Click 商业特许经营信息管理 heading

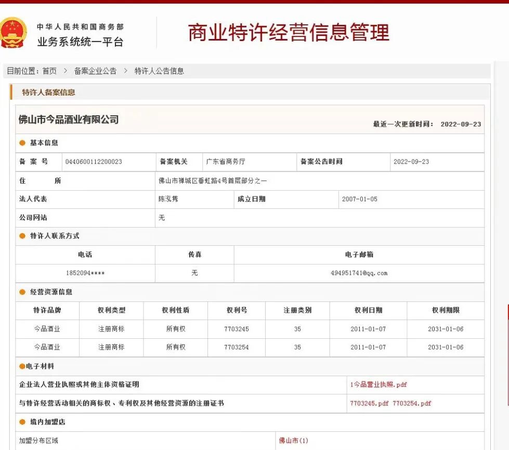[289, 32]
